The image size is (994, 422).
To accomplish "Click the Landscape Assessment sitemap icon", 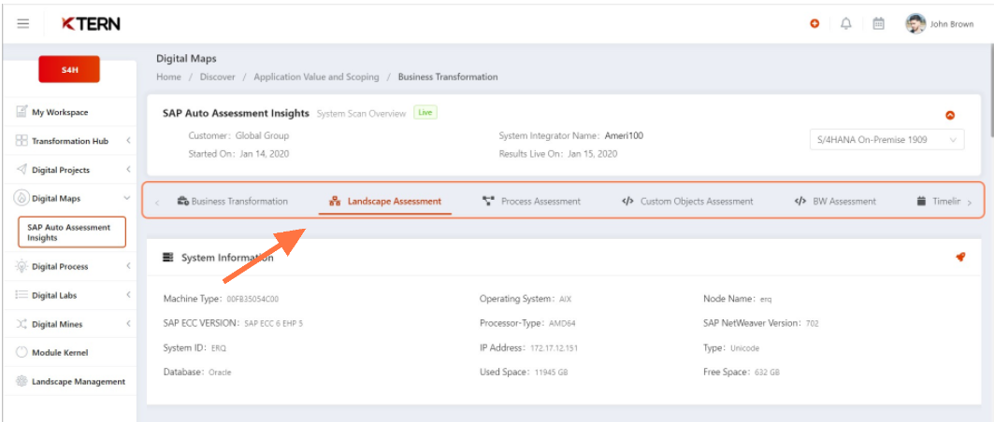I will tap(336, 201).
